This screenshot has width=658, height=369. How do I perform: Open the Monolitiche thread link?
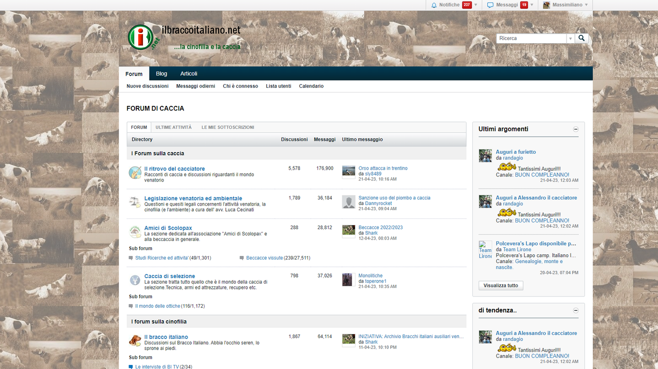371,275
